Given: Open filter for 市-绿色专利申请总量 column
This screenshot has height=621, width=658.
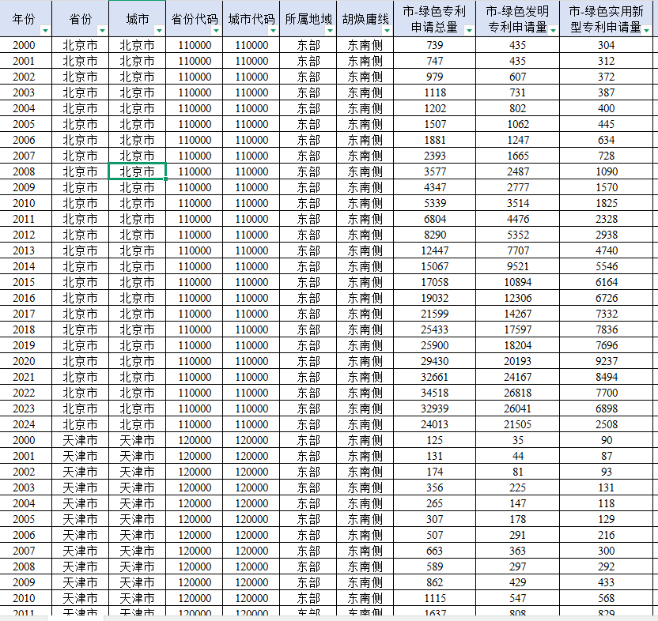Looking at the screenshot, I should [470, 30].
